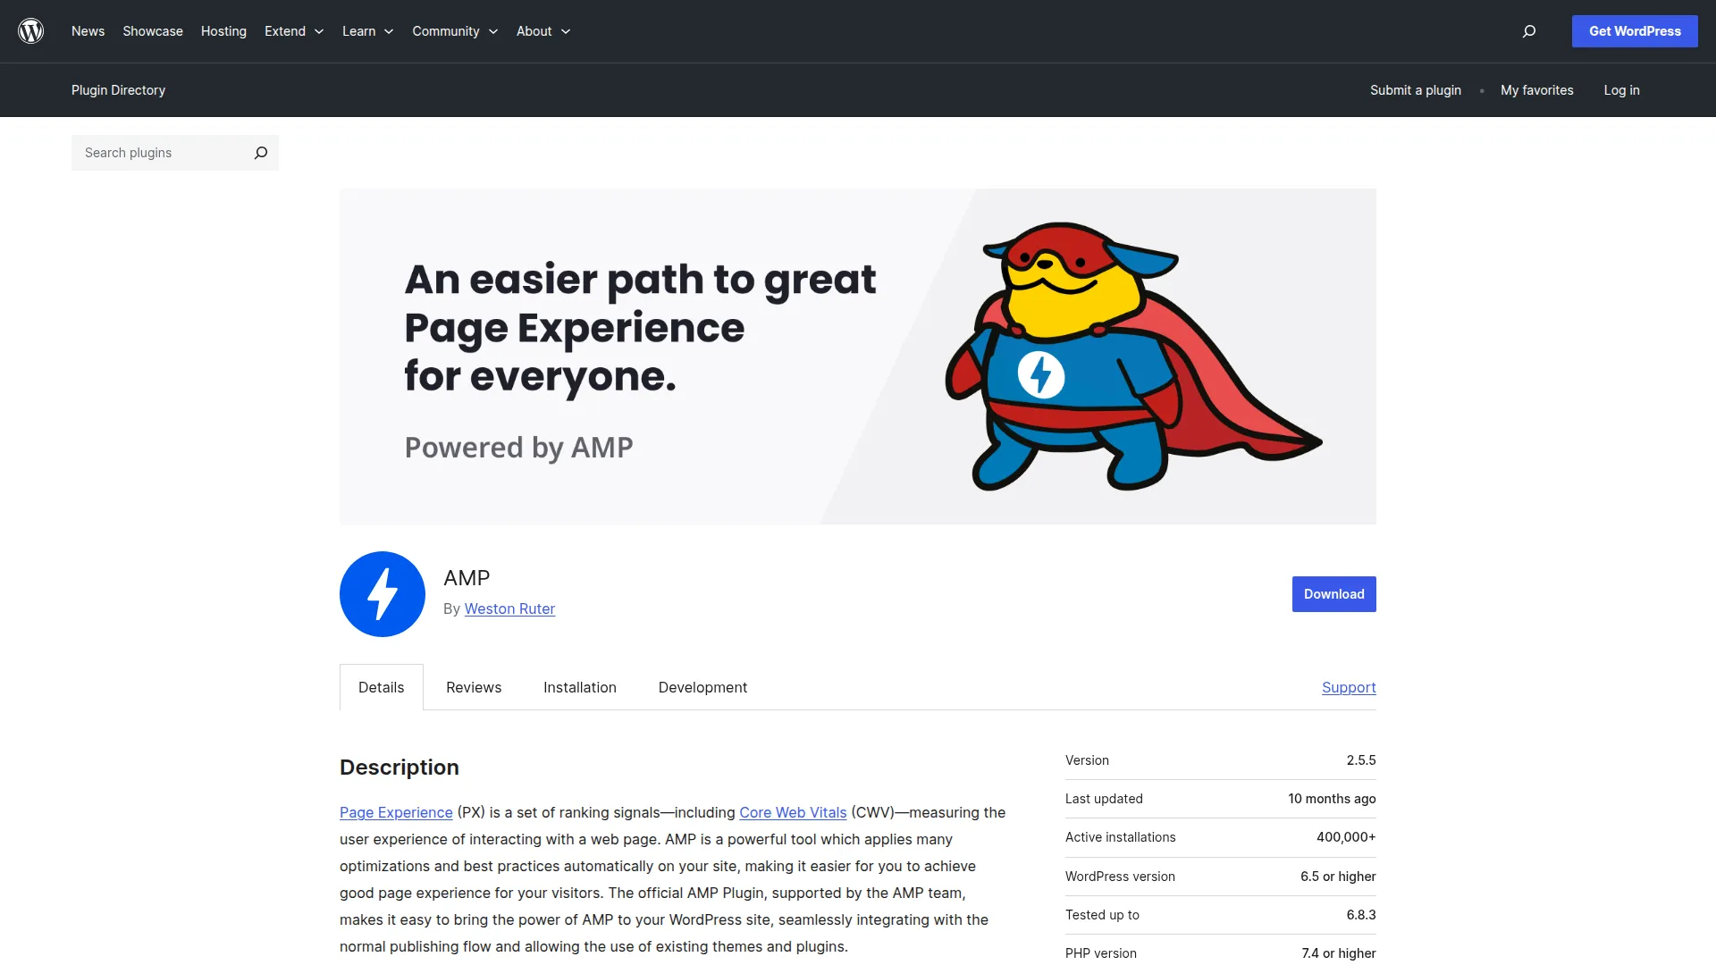The width and height of the screenshot is (1716, 965).
Task: Click the Get WordPress button
Action: tap(1635, 31)
